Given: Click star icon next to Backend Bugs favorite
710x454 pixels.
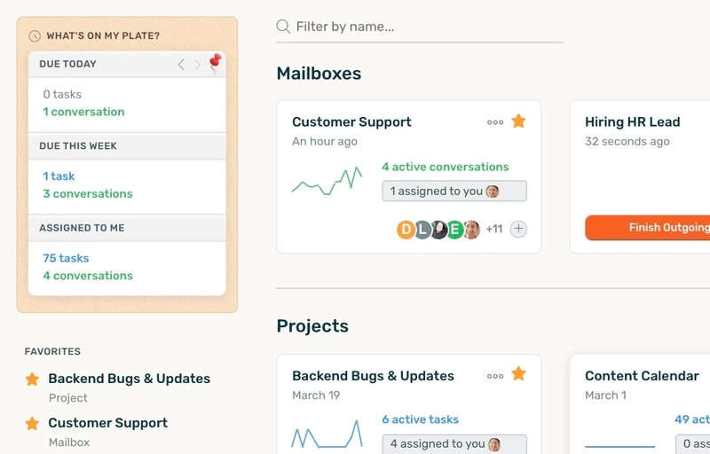Looking at the screenshot, I should click(x=32, y=379).
